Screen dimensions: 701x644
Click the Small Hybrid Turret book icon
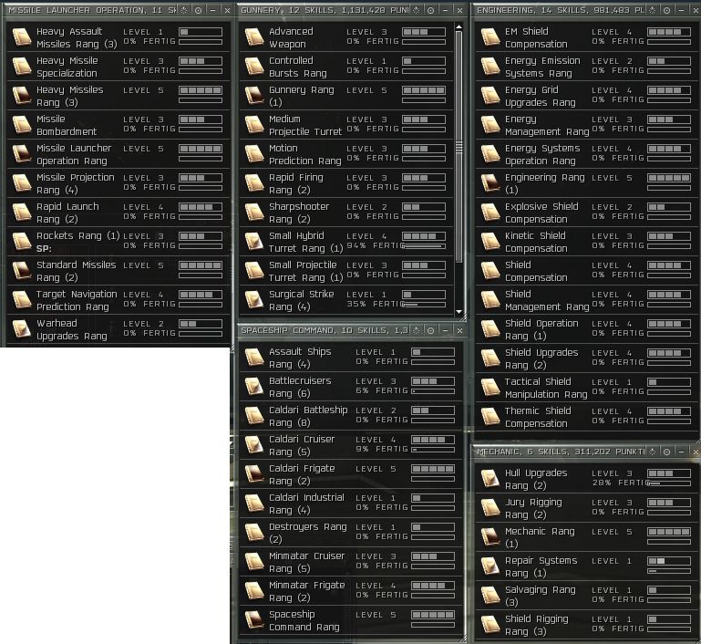point(254,242)
